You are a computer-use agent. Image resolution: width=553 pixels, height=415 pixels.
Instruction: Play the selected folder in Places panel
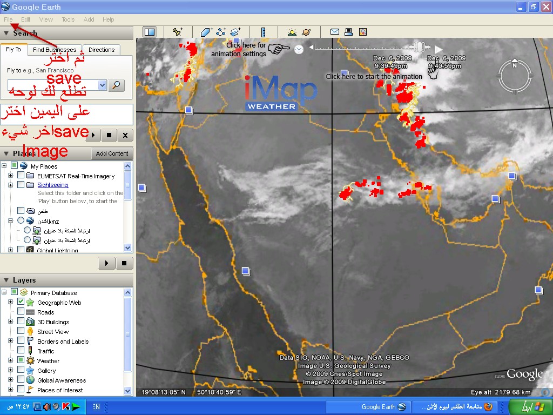point(107,263)
